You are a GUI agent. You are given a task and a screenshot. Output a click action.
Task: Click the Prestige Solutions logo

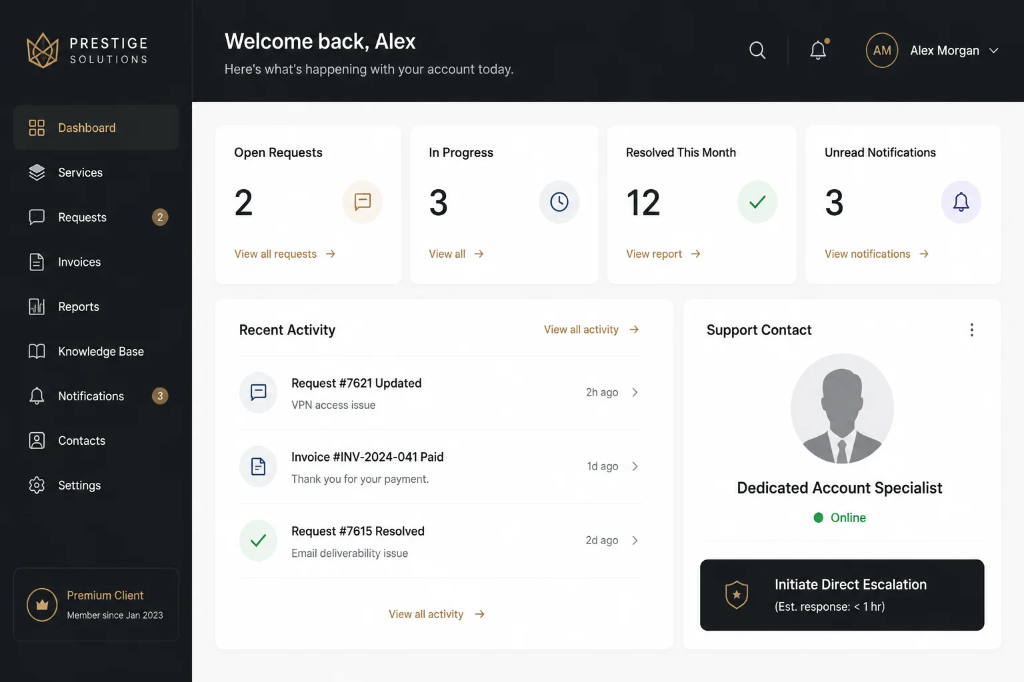coord(87,51)
